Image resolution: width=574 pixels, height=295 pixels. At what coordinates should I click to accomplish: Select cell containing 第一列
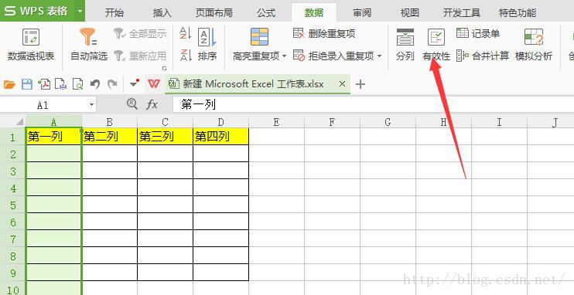tap(54, 137)
